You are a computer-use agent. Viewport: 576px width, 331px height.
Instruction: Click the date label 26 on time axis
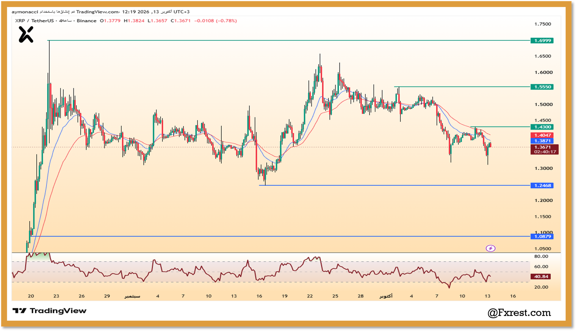point(82,296)
